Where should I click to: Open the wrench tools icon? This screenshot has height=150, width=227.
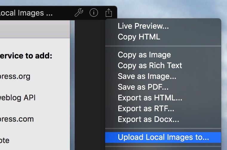click(79, 13)
